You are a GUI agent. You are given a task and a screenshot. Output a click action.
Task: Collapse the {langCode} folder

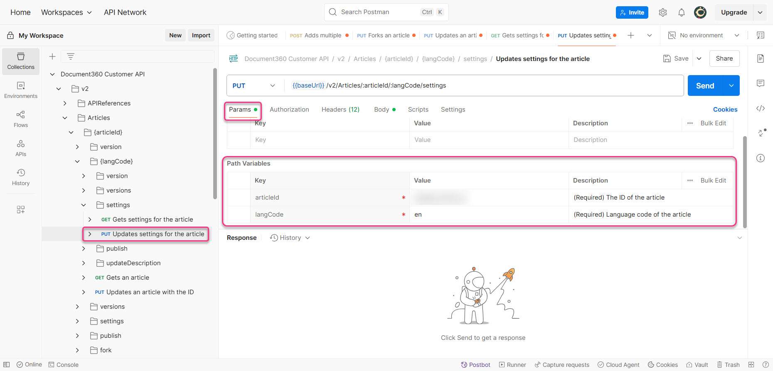point(77,161)
